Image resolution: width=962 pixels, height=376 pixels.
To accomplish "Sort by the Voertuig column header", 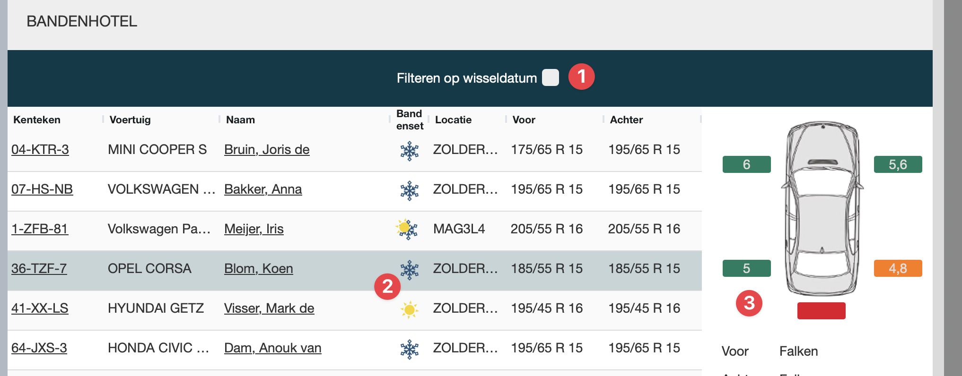I will point(130,120).
